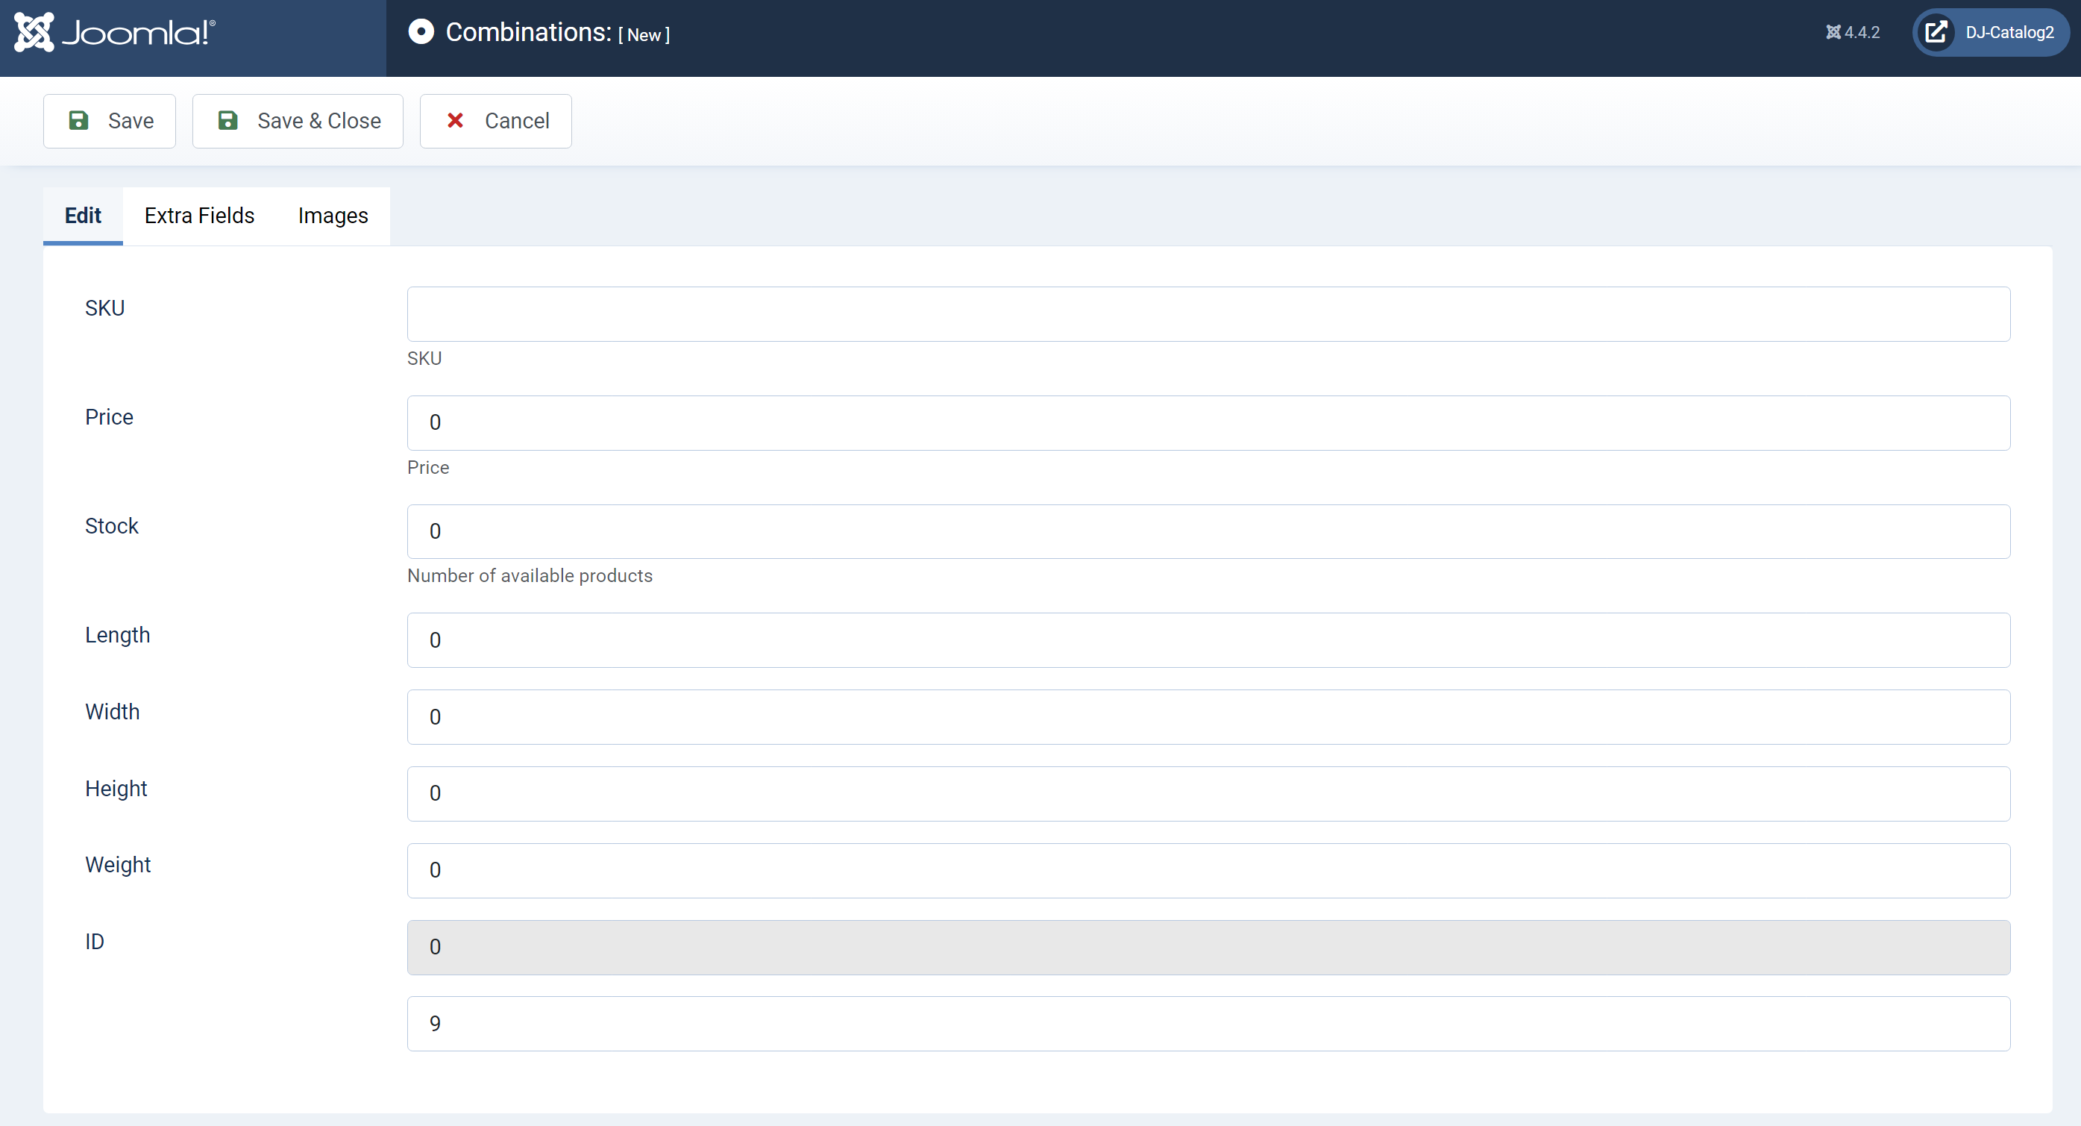Click the Weight input field
Image resolution: width=2081 pixels, height=1126 pixels.
1208,871
